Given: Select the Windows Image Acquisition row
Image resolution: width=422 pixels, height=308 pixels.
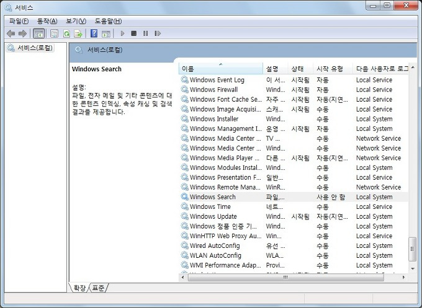Looking at the screenshot, I should [x=294, y=109].
